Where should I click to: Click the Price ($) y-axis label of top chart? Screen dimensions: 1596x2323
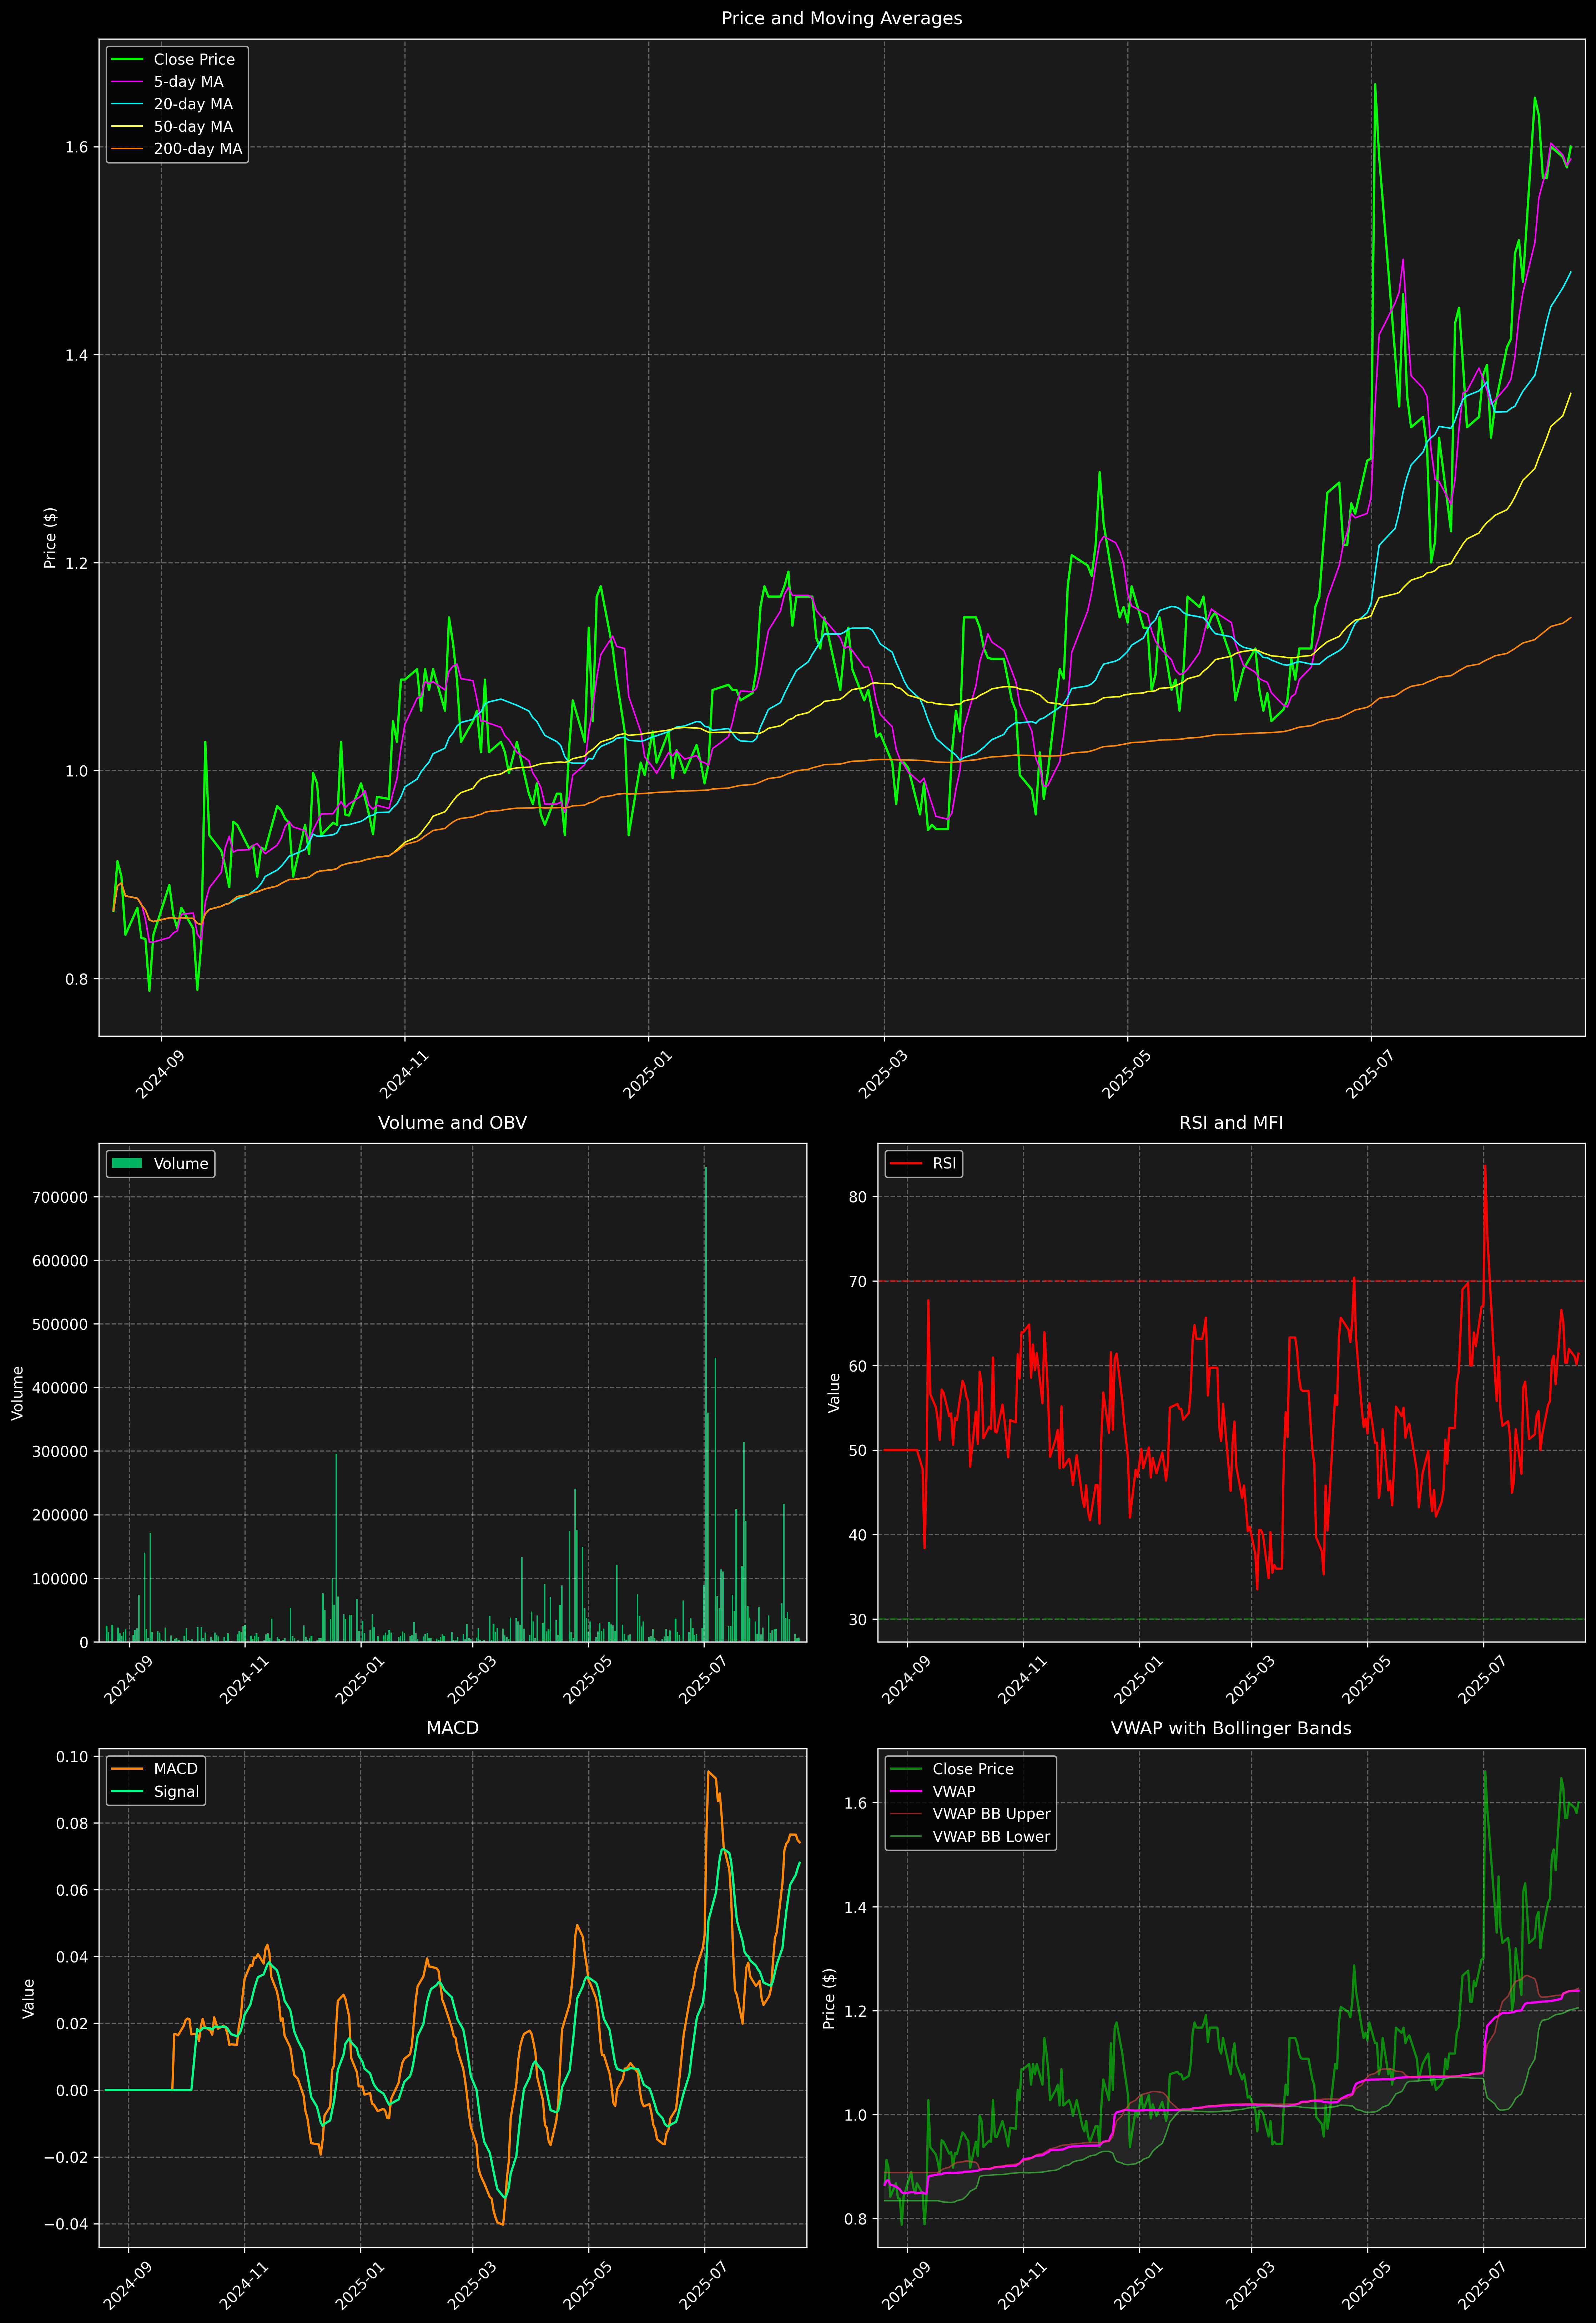[50, 538]
